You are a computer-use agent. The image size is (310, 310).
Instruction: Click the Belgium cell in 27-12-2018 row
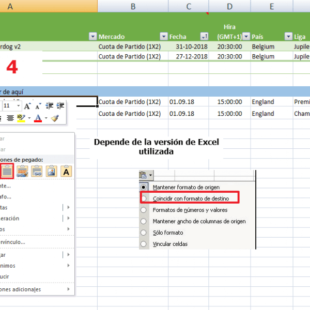click(272, 56)
